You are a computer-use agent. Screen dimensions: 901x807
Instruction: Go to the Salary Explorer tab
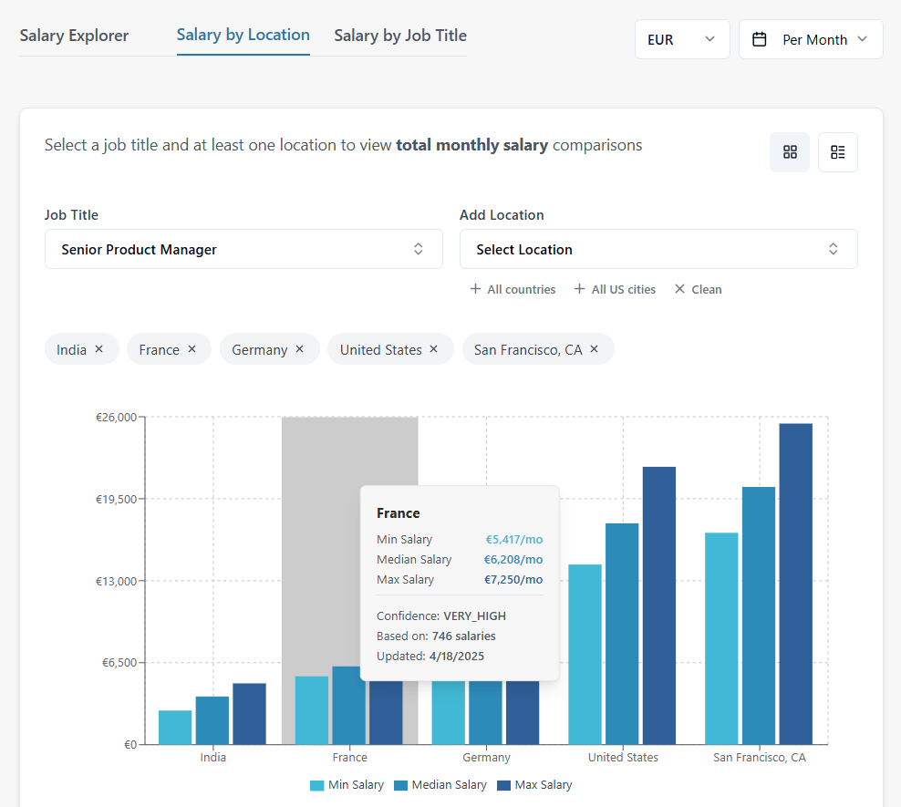[x=74, y=35]
